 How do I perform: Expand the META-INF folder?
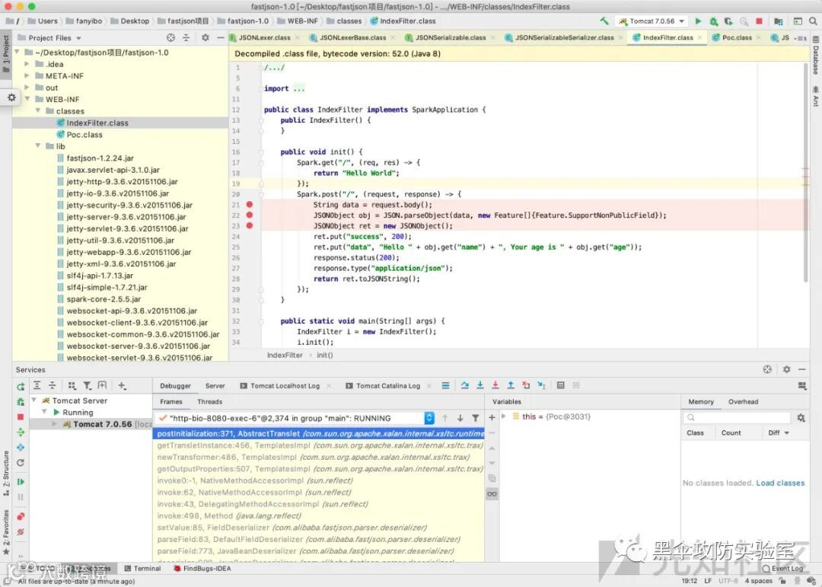pos(27,75)
